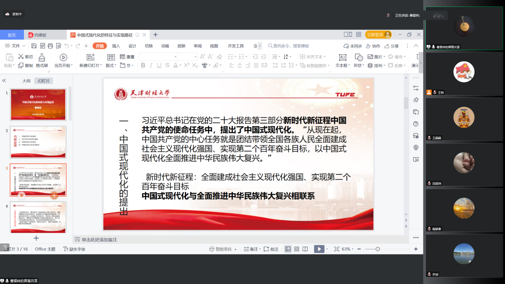
Task: Toggle right text alignment
Action: point(248,65)
